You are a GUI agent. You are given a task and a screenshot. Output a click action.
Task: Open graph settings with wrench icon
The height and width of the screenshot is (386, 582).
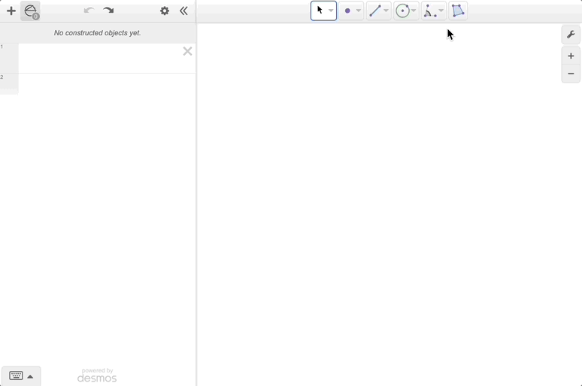point(571,35)
